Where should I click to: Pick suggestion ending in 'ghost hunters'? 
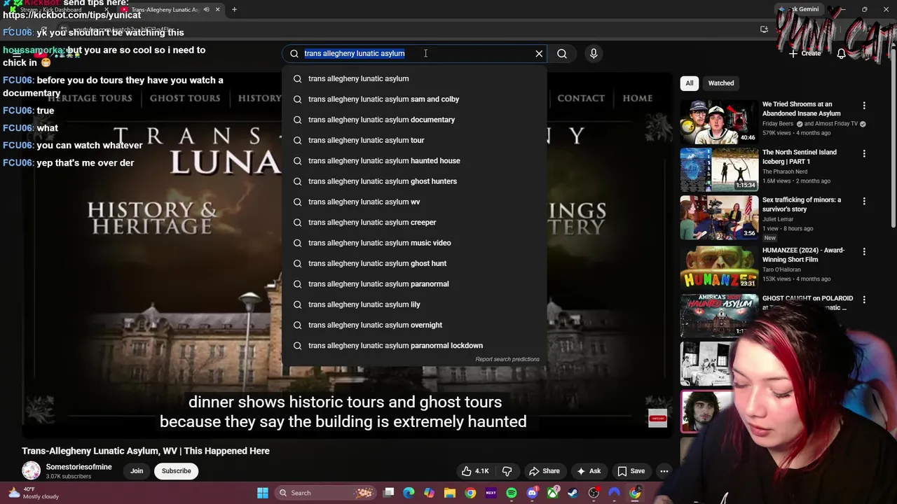point(414,181)
